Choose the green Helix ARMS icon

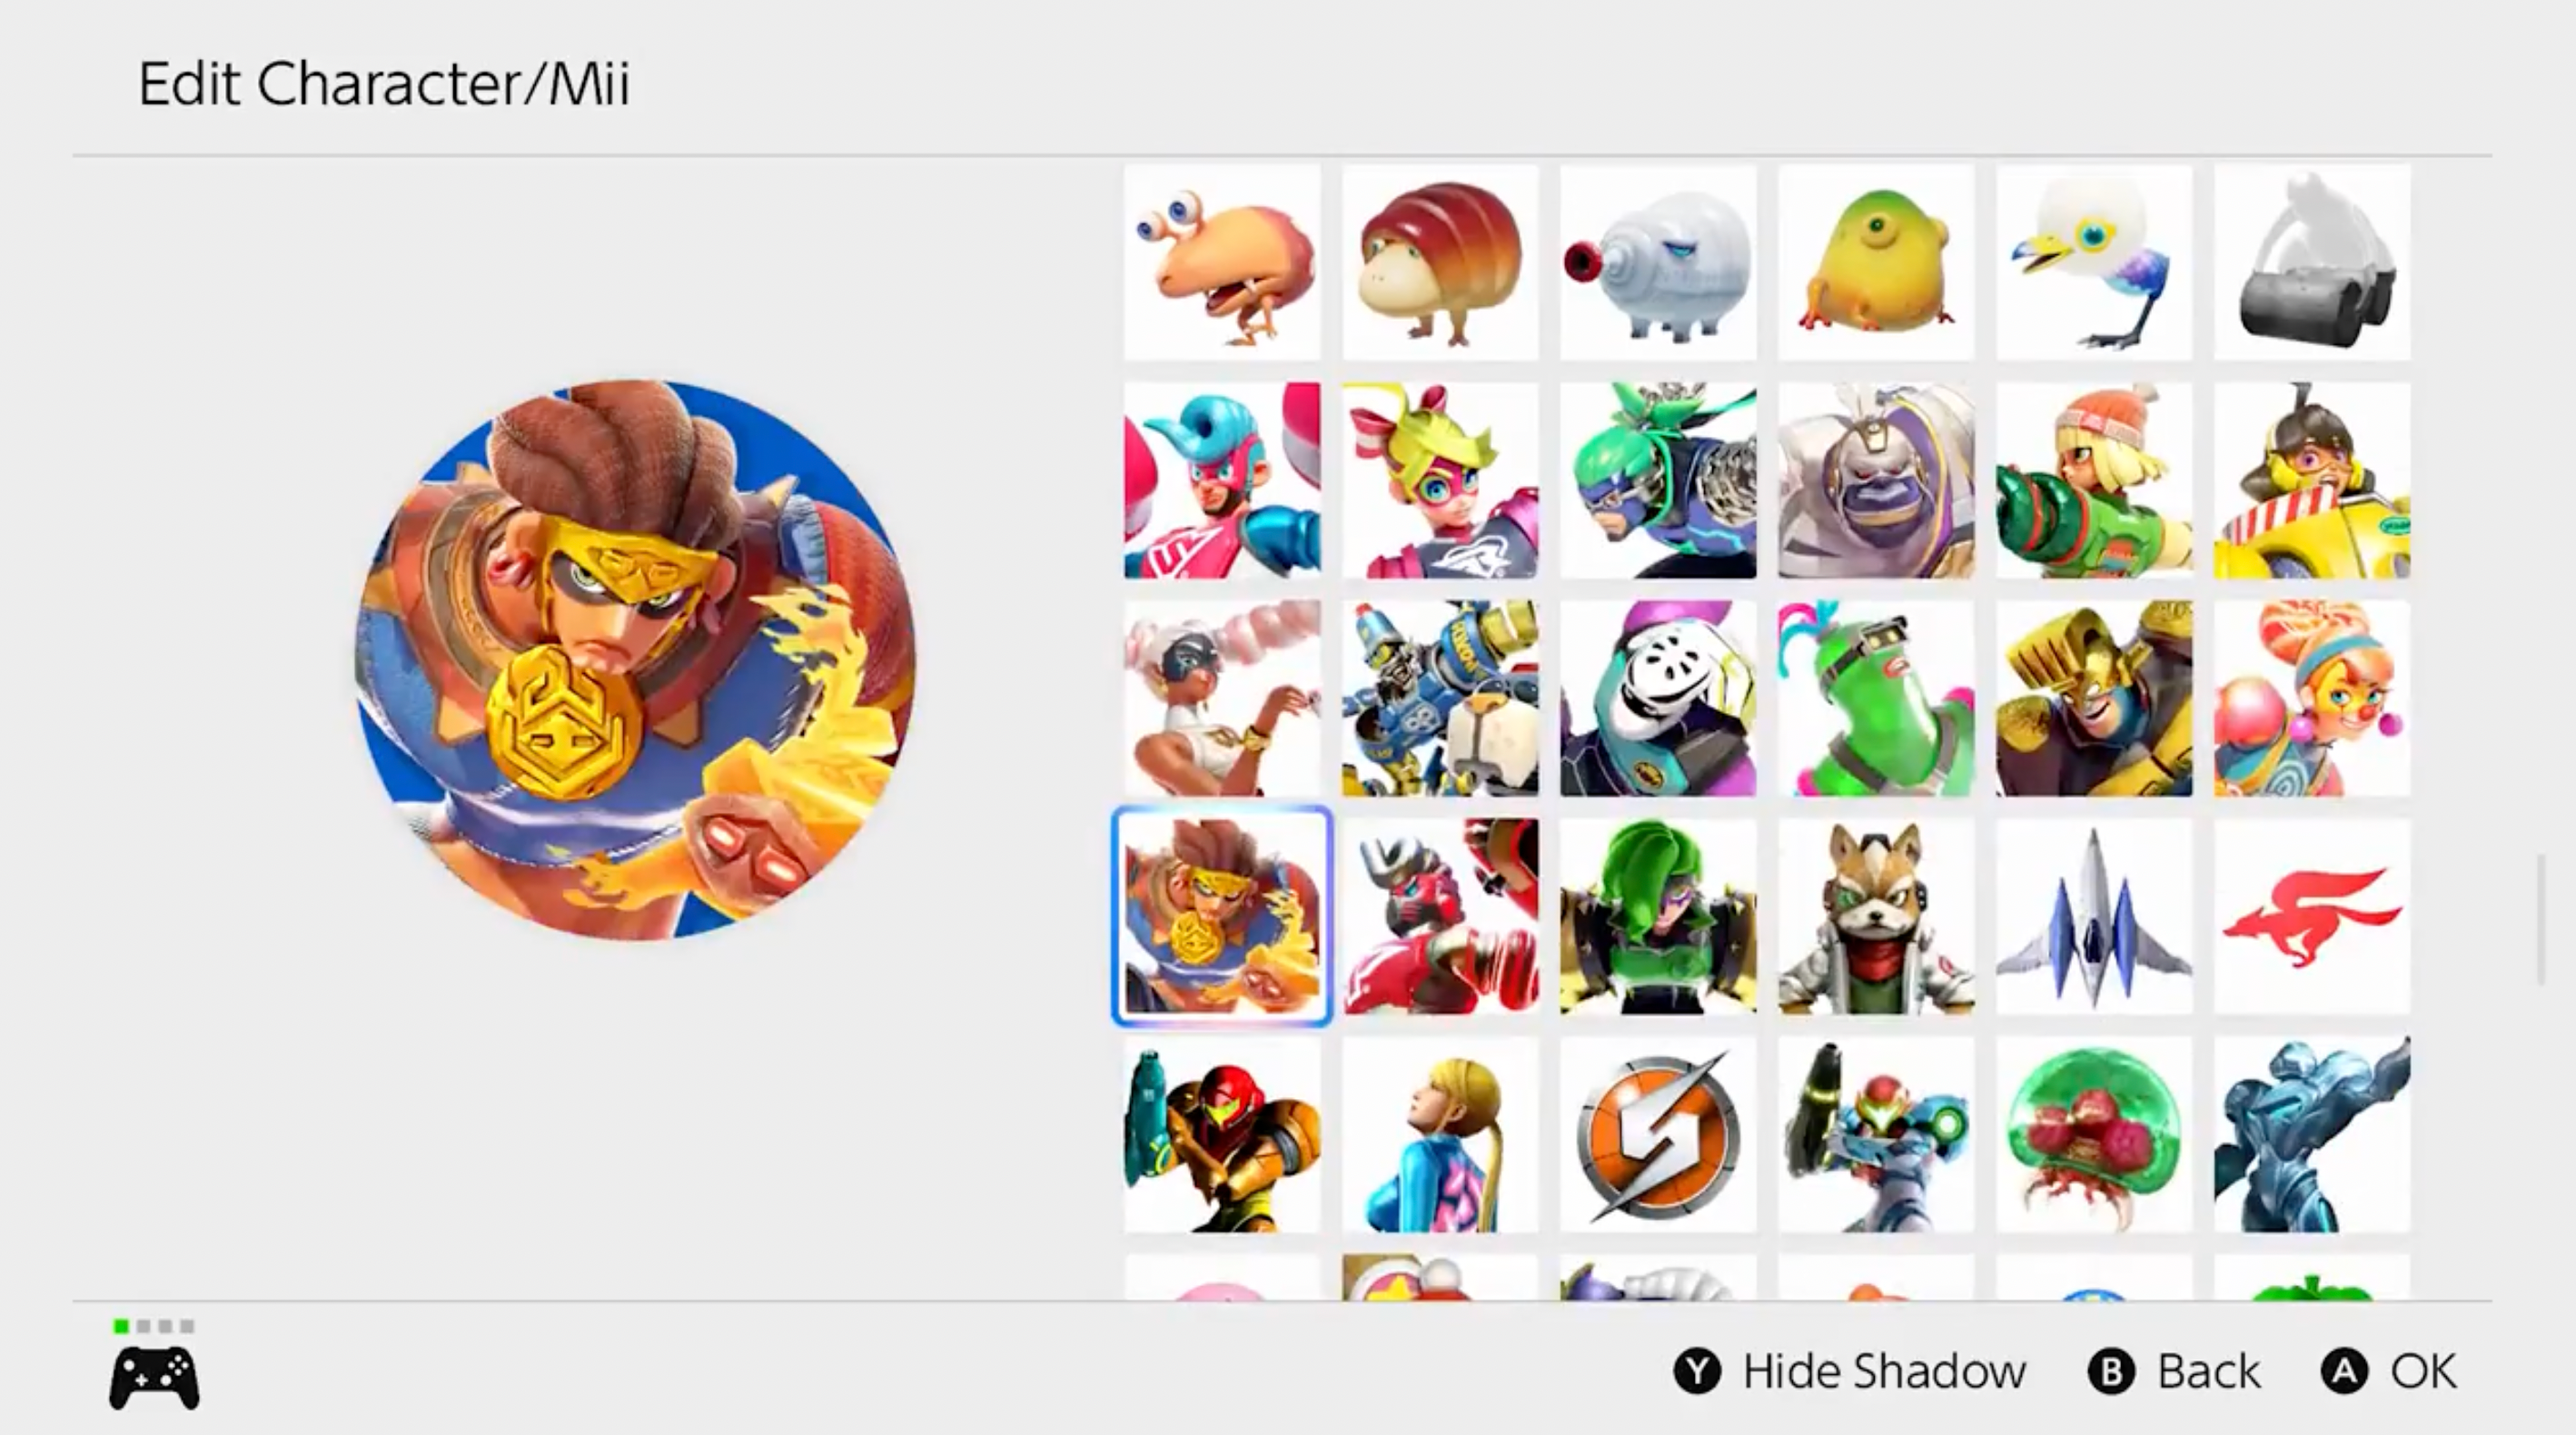pyautogui.click(x=1875, y=698)
